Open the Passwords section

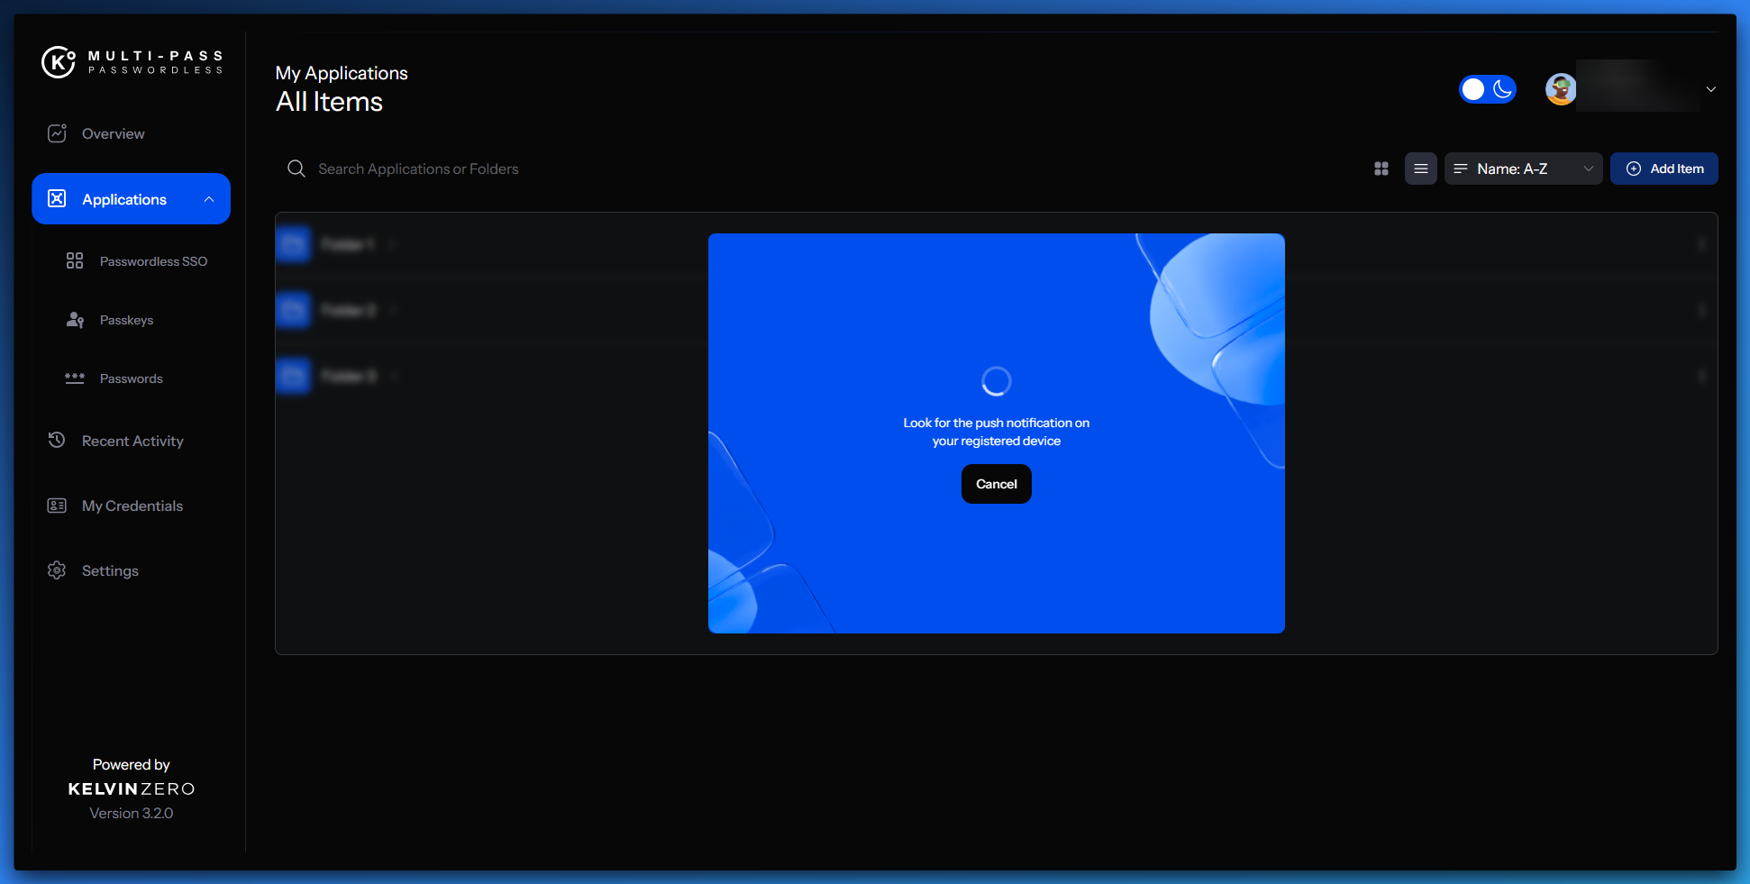(131, 378)
